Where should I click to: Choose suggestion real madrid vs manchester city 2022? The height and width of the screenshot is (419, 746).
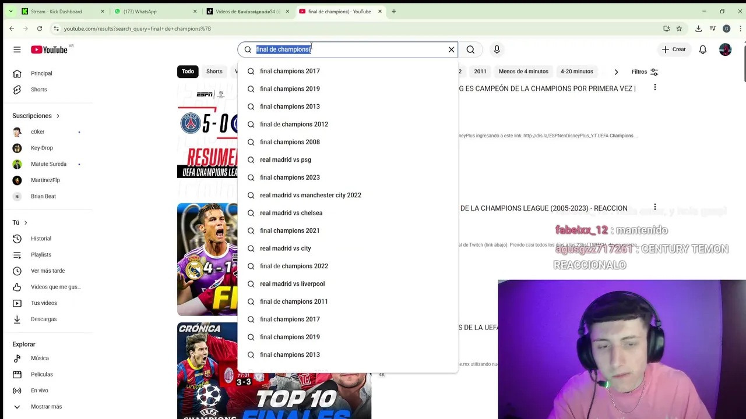348,196
